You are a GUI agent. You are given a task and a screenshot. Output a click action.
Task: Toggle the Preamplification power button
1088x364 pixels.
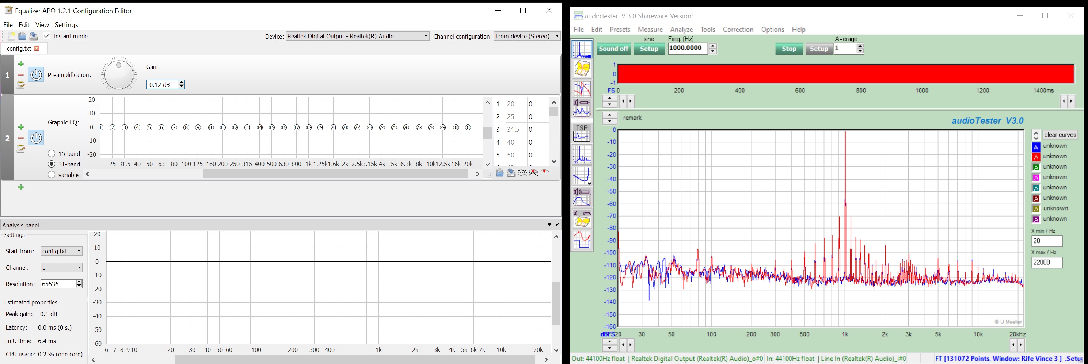36,75
